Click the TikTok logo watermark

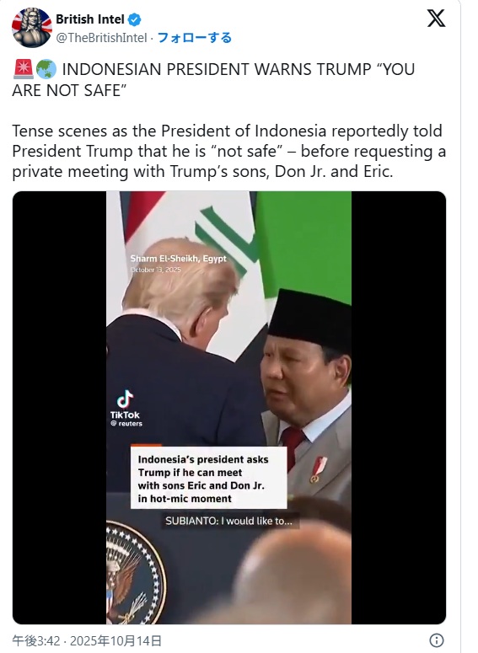click(x=125, y=404)
